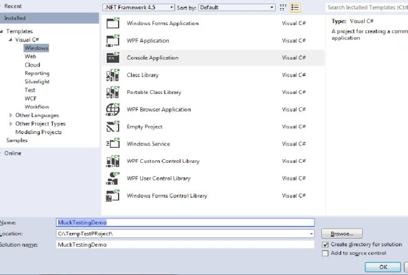This screenshot has height=275, width=408.
Task: Click the Browse button
Action: pyautogui.click(x=342, y=234)
